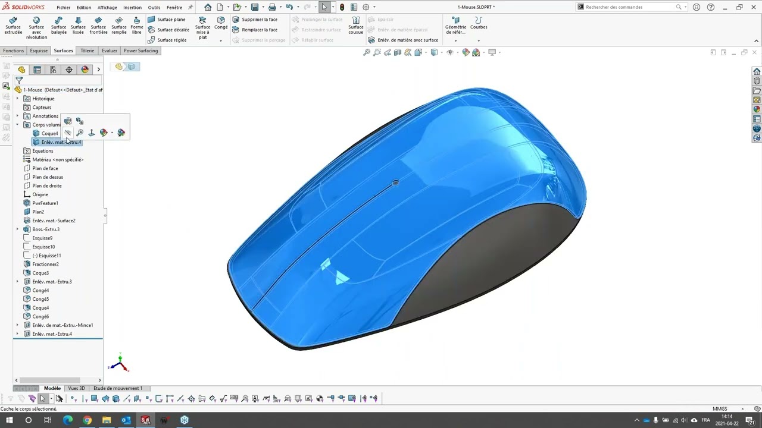Switch to the Evaluer ribbon tab
This screenshot has width=762, height=428.
coord(110,51)
